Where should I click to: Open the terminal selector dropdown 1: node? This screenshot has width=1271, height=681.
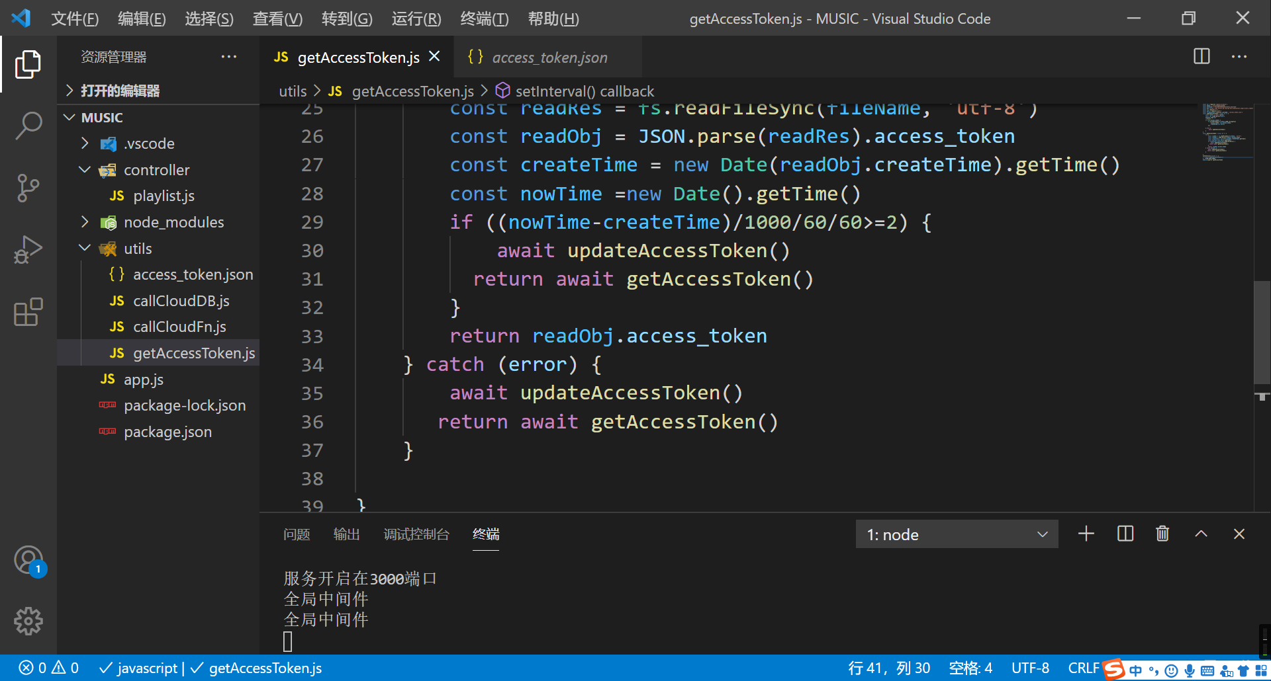(x=957, y=534)
